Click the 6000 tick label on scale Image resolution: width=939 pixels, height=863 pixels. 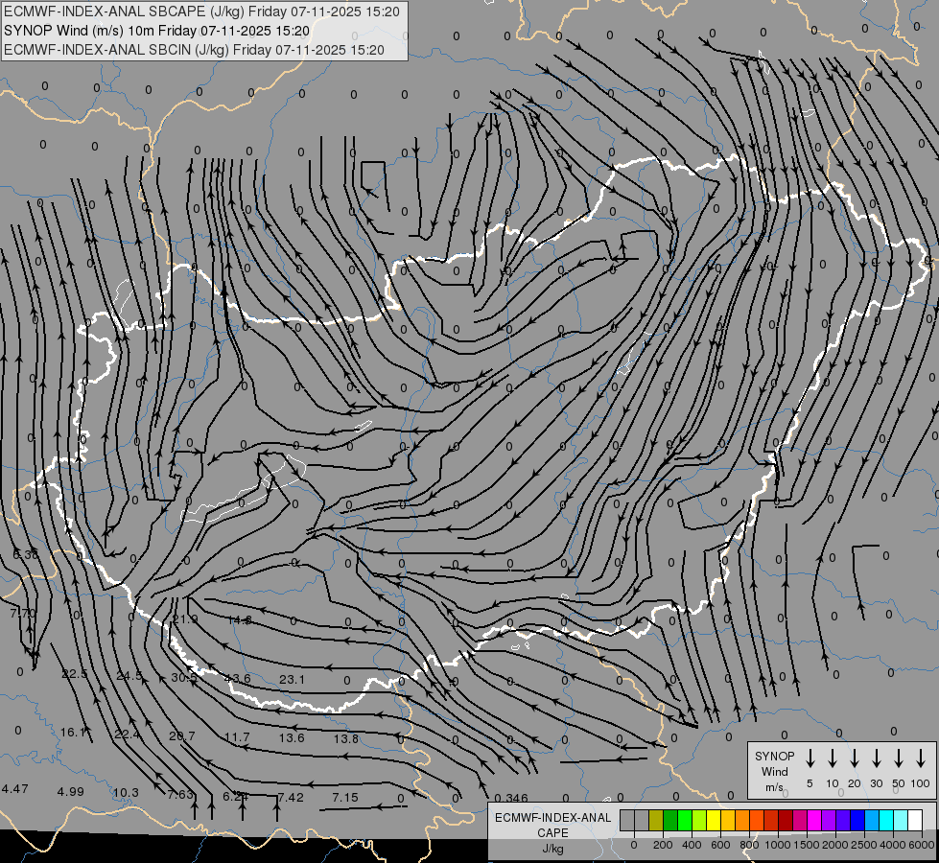(922, 845)
